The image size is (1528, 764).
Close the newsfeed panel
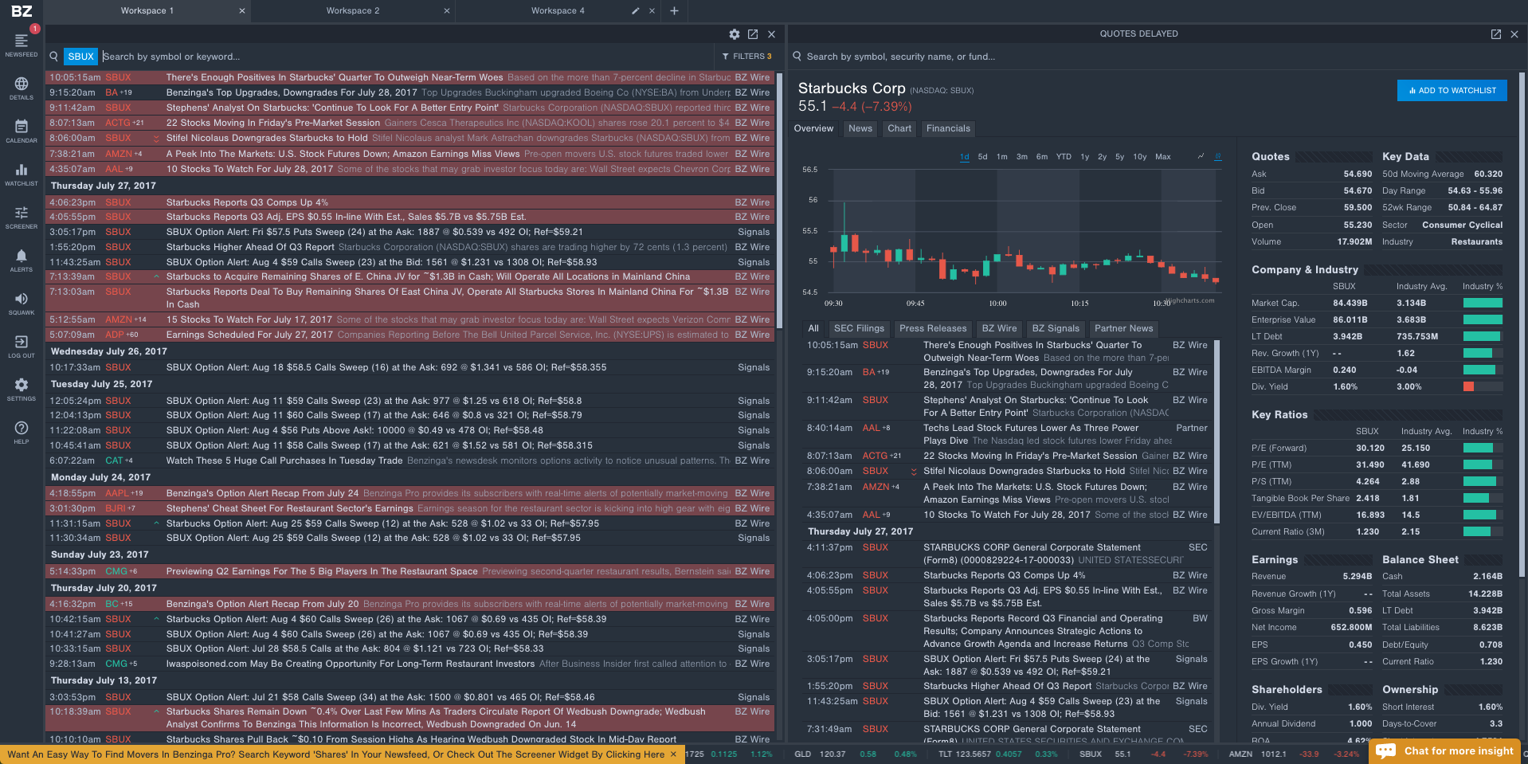(771, 34)
